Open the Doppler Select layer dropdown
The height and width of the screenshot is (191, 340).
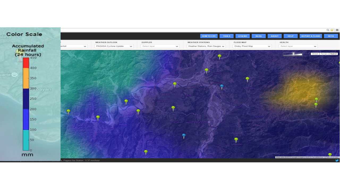pos(160,46)
